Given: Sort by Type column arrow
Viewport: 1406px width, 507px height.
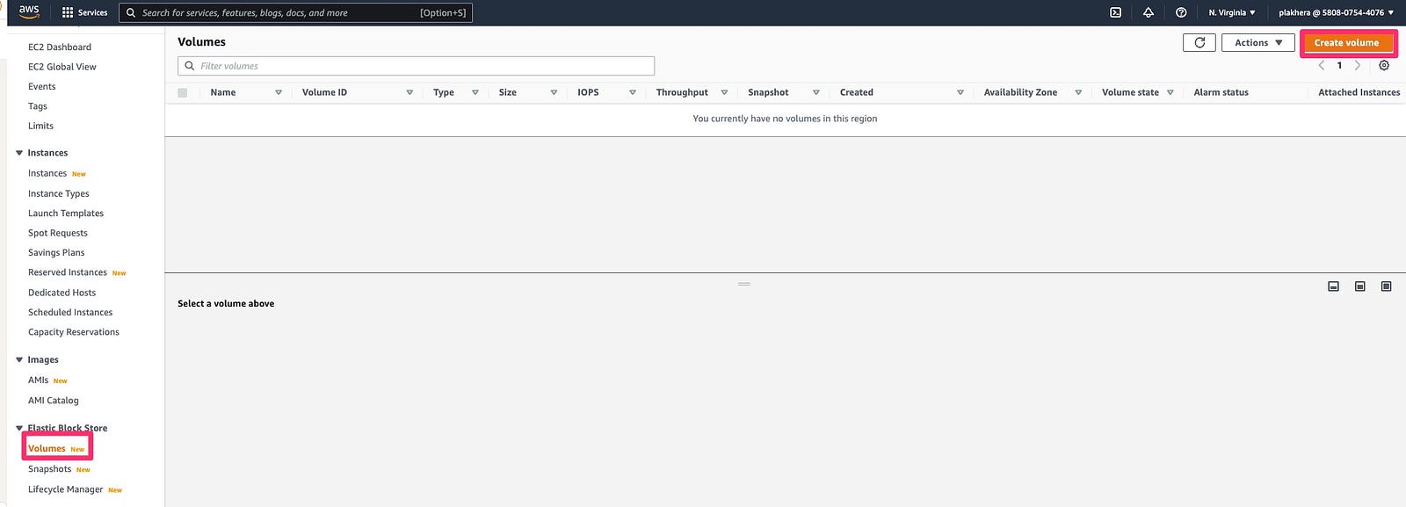Looking at the screenshot, I should click(x=475, y=92).
